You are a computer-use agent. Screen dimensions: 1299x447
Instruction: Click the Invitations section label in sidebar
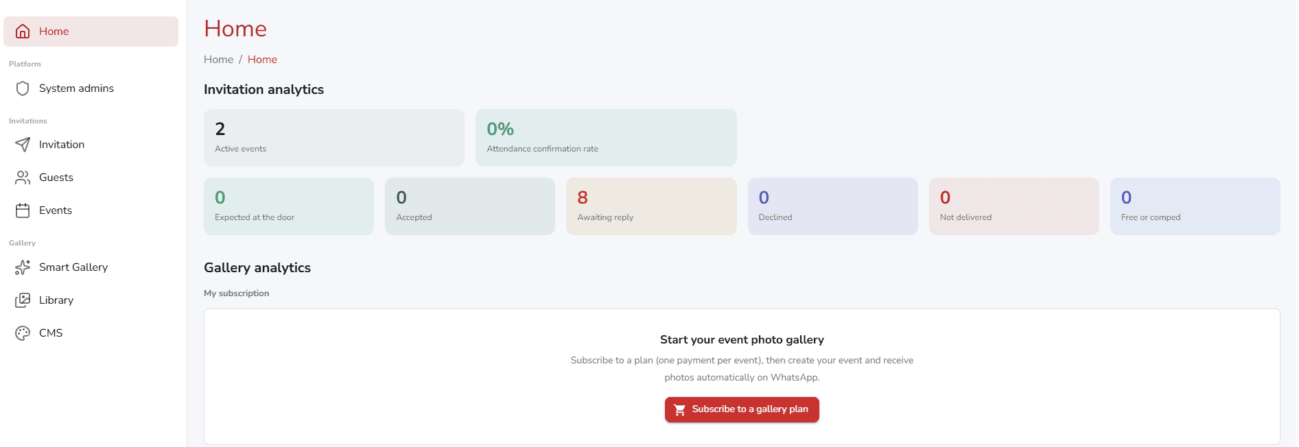pyautogui.click(x=28, y=121)
